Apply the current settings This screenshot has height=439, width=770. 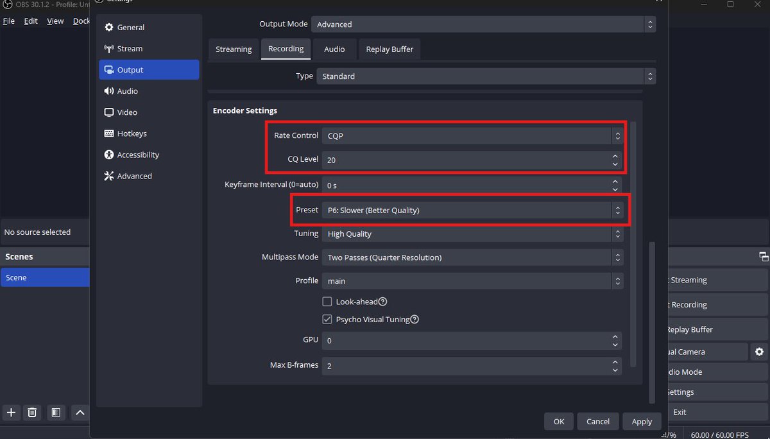[x=642, y=421]
